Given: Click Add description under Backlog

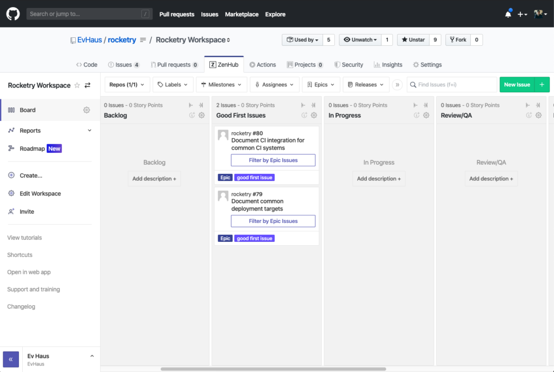Looking at the screenshot, I should 154,179.
